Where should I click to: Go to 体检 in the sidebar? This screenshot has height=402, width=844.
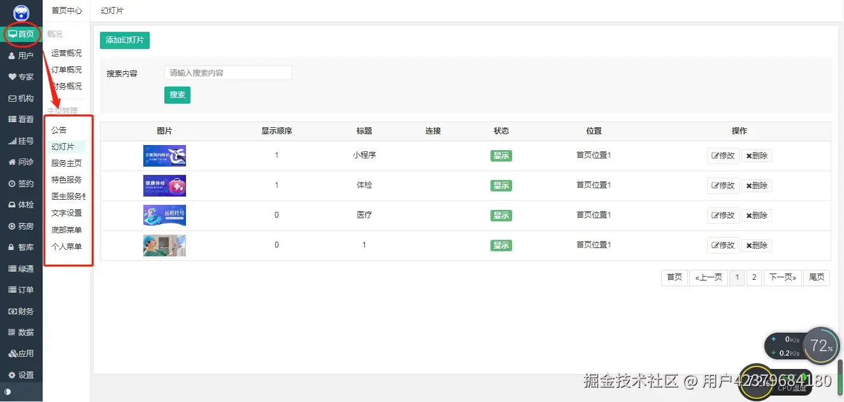click(x=21, y=205)
